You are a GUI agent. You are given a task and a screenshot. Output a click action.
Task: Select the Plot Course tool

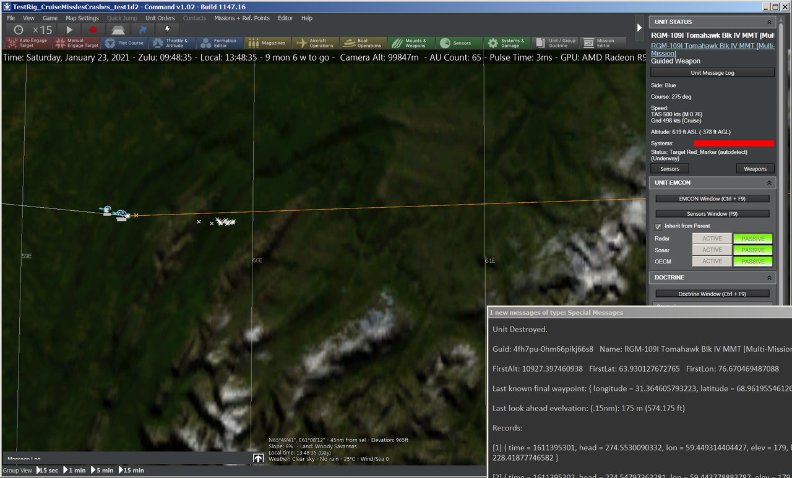(124, 43)
